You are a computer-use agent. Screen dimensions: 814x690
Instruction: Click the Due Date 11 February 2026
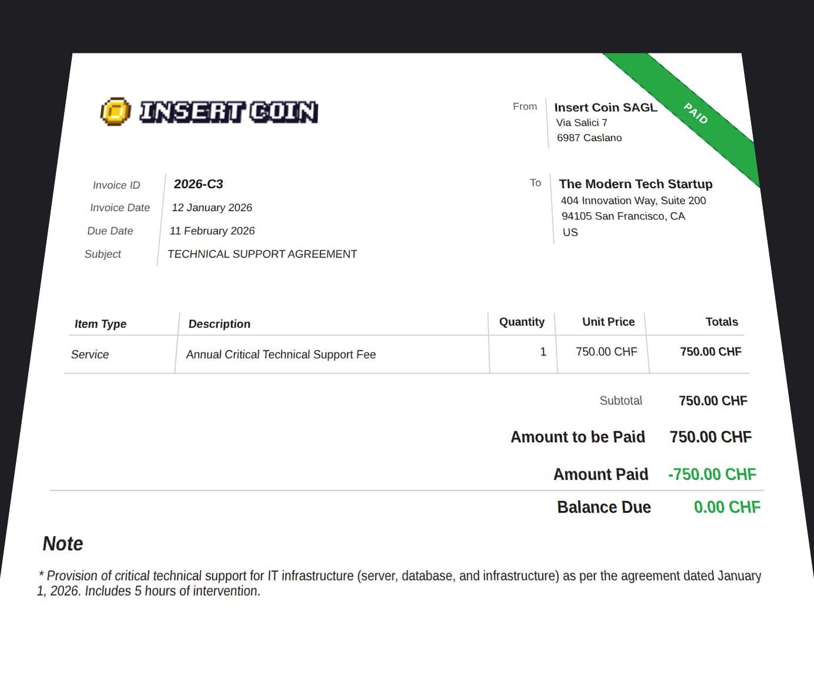212,230
